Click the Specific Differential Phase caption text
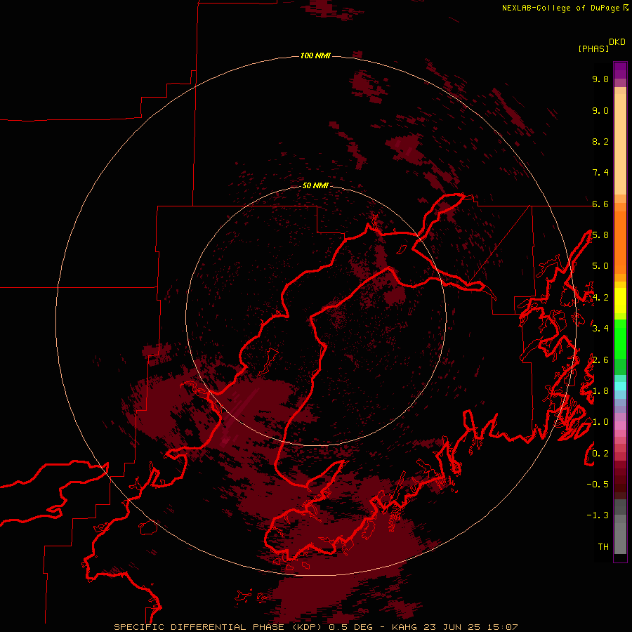 click(x=315, y=627)
